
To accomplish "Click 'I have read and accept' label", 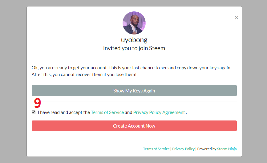I will [64, 112].
